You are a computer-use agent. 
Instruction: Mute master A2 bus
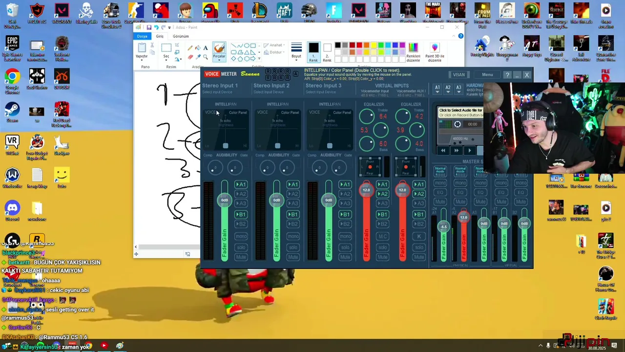[x=460, y=201]
